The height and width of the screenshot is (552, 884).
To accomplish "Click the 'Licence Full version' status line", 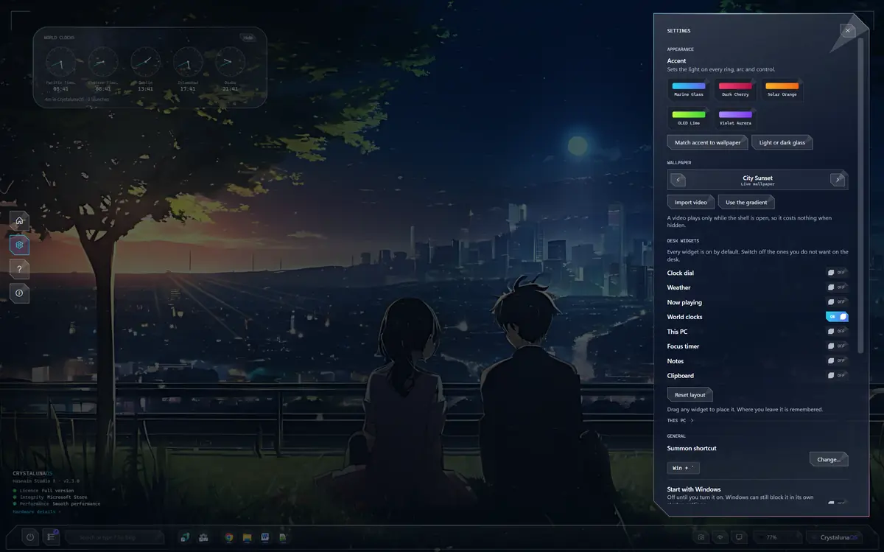I will coord(43,490).
